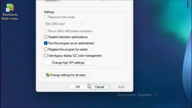The width and height of the screenshot is (192, 108).
Task: Open BlueStacks Multi-Instance desktop shortcut icon
Action: 10,7
